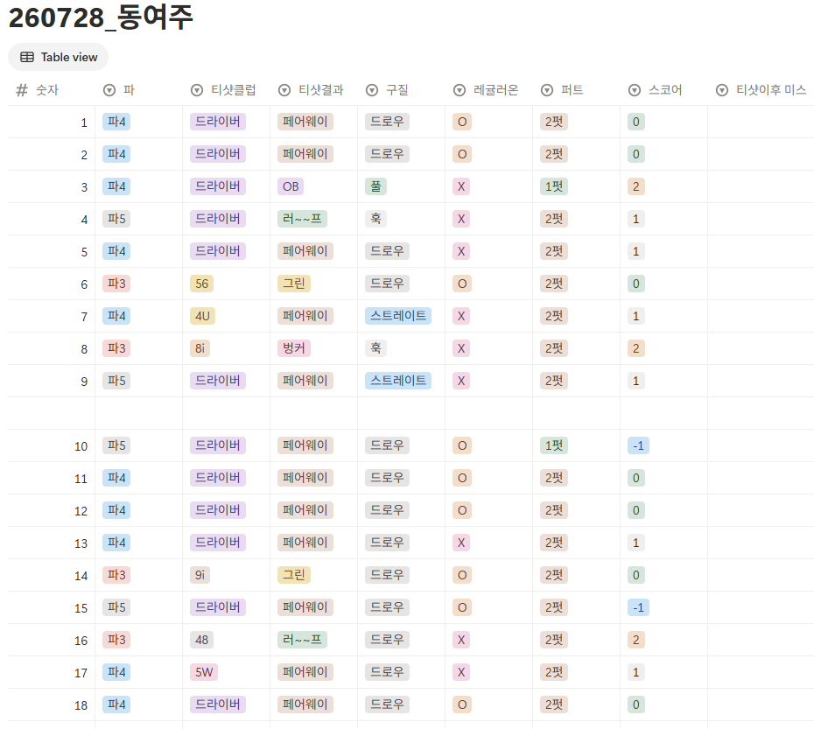This screenshot has width=814, height=729.
Task: Click the 드라이버 tag in row 1
Action: click(x=218, y=122)
